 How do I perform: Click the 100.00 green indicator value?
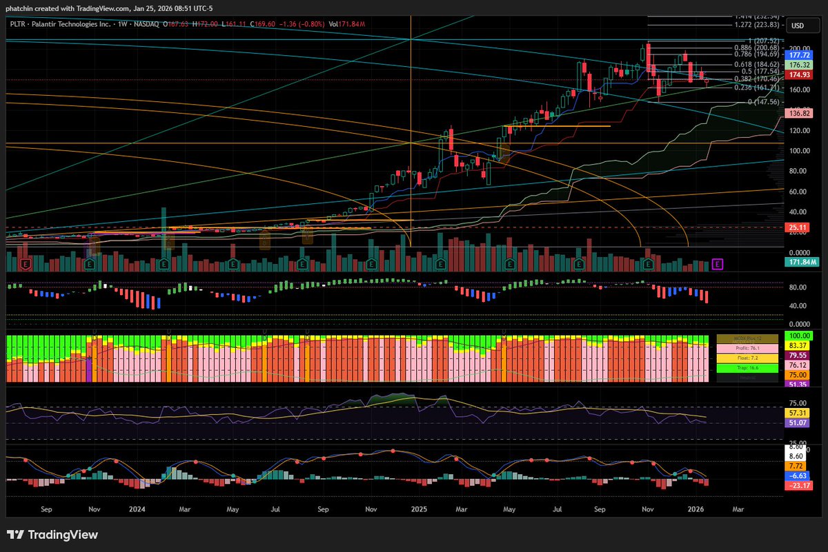[x=798, y=336]
